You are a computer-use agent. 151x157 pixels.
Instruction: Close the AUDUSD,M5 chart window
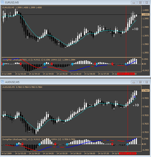point(147,82)
